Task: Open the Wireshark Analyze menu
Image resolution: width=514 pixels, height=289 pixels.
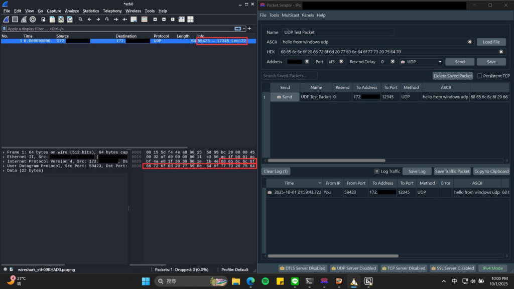Action: [x=72, y=11]
